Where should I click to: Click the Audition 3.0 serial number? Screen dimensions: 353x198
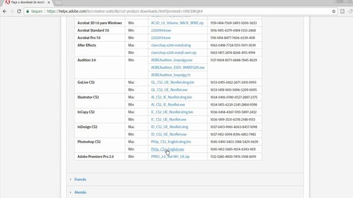point(233,60)
